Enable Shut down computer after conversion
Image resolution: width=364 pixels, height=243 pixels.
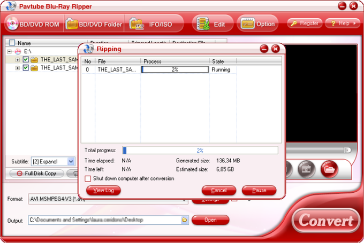pos(88,178)
